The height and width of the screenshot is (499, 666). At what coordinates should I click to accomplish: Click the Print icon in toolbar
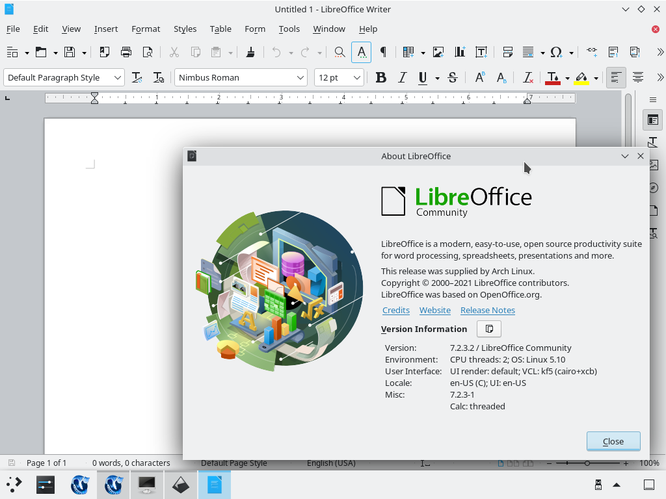pos(126,52)
